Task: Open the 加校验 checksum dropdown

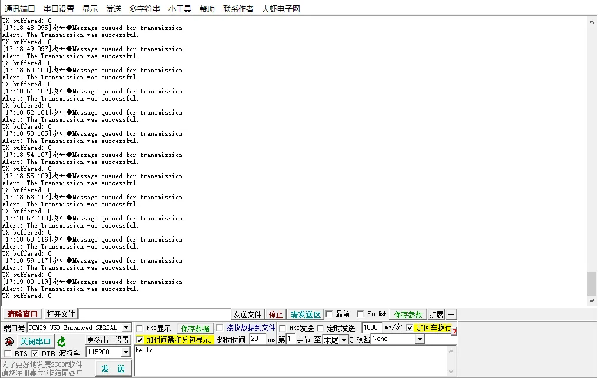Action: (x=420, y=339)
